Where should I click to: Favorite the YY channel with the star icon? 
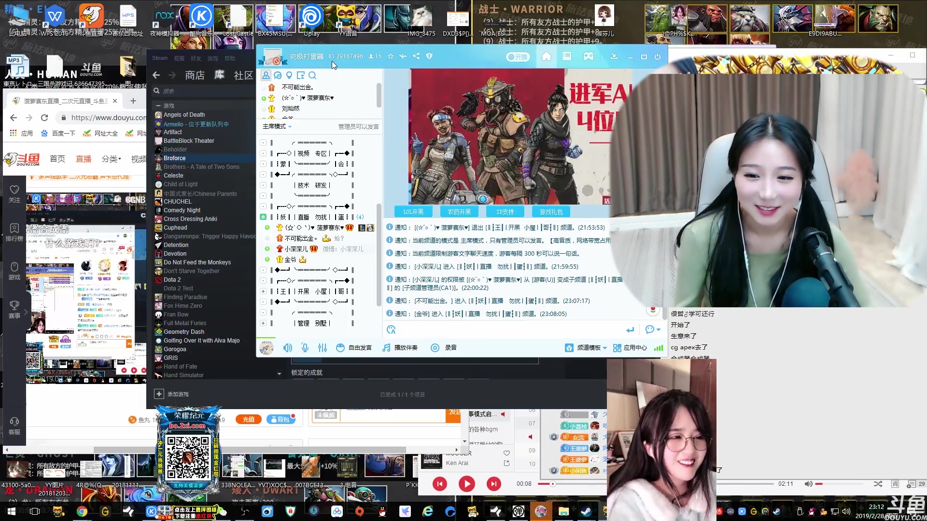[391, 56]
